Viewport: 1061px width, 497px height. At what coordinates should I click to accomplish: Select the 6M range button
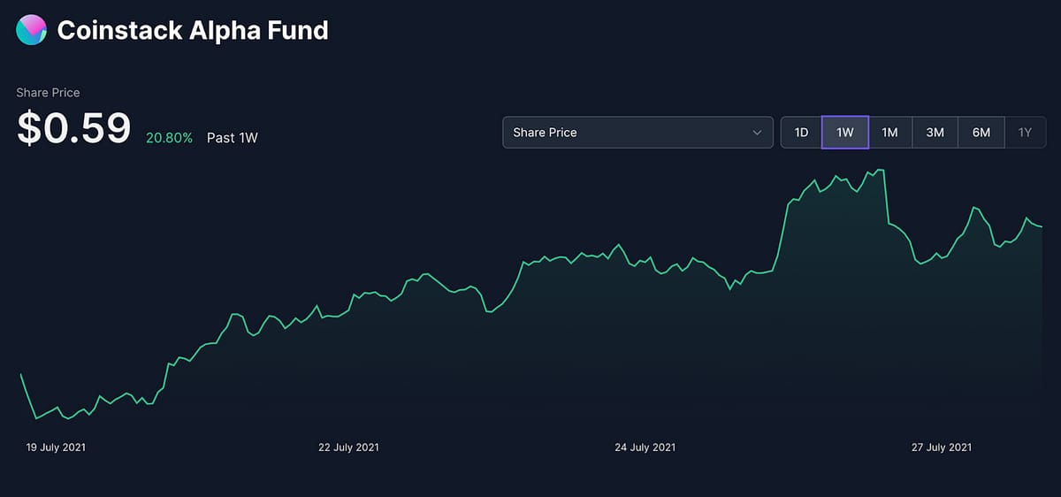tap(981, 133)
